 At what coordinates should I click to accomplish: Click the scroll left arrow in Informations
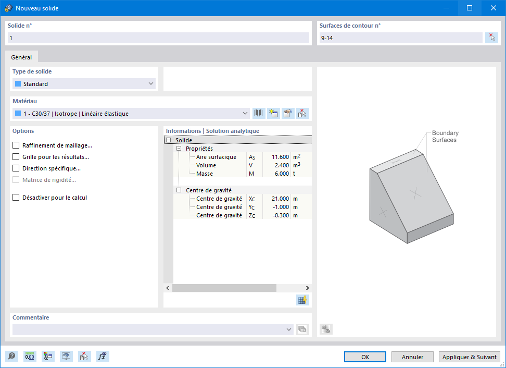coord(168,288)
